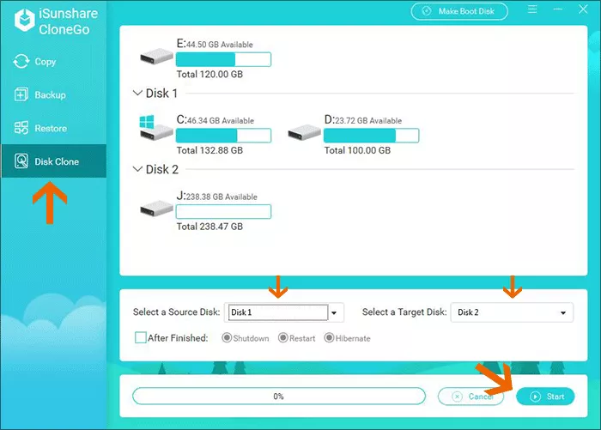Click 'Total 238.47 GB' text

pyautogui.click(x=209, y=227)
